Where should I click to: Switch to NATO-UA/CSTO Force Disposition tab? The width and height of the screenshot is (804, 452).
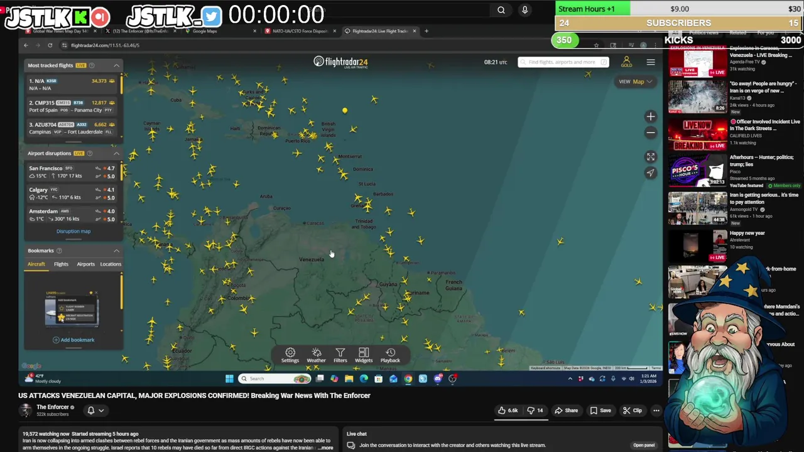(299, 31)
